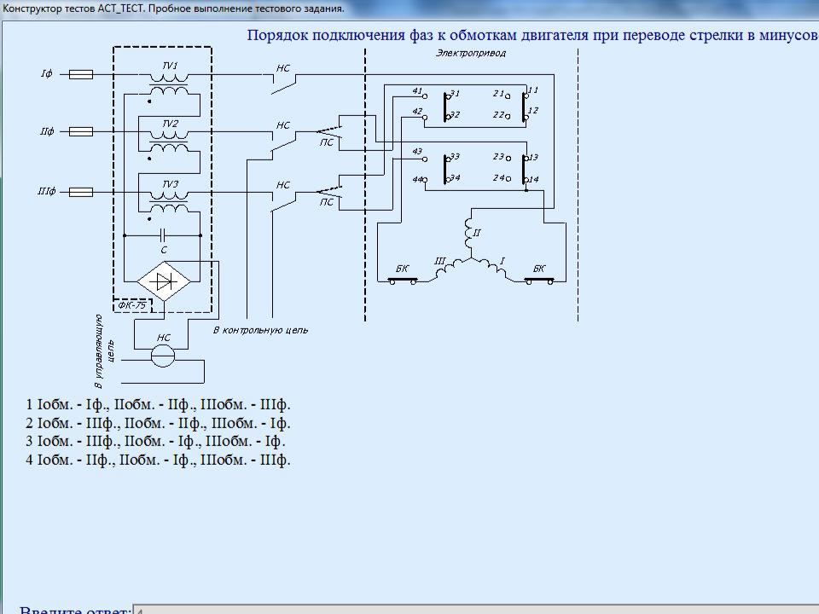Click the В контрольную цепь caption
819x614 pixels.
pos(260,330)
